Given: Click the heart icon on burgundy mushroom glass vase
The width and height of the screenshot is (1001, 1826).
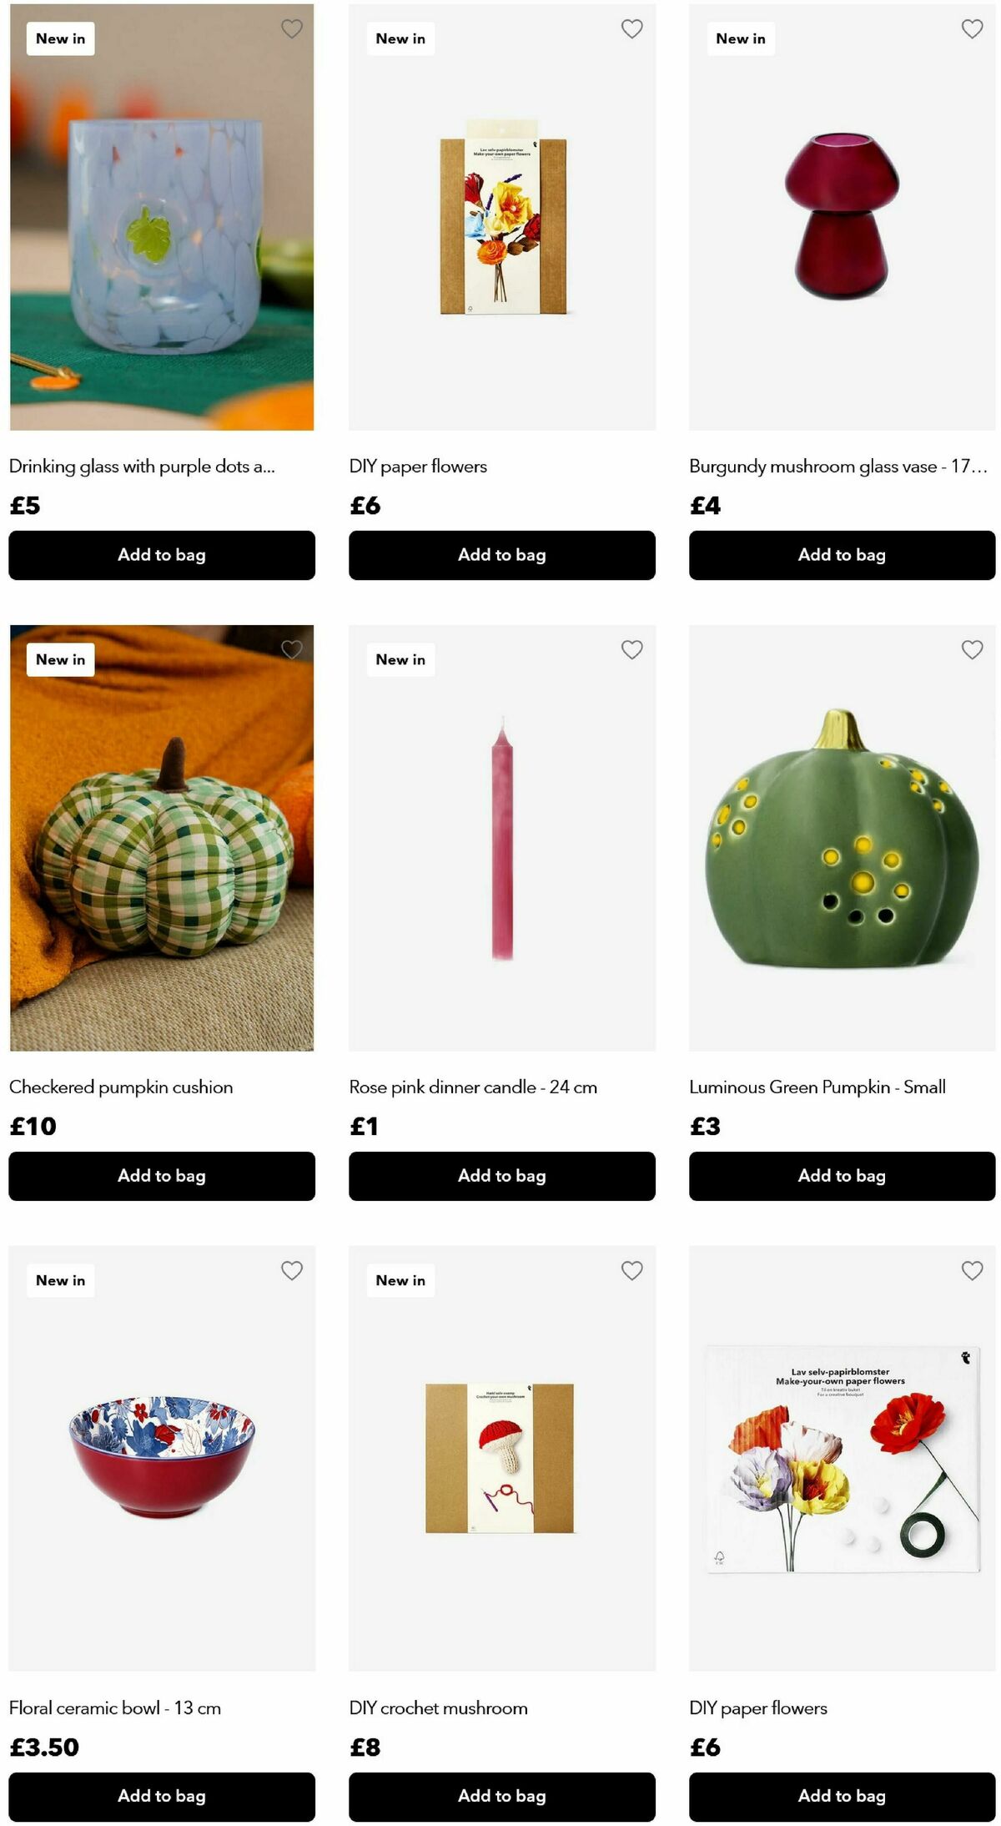Looking at the screenshot, I should coord(971,28).
